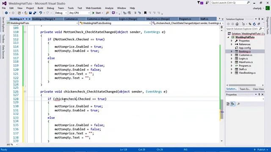The height and width of the screenshot is (152, 271).
Task: Open the WeddingHallTuto project scope dropdown
Action: (x=42, y=23)
